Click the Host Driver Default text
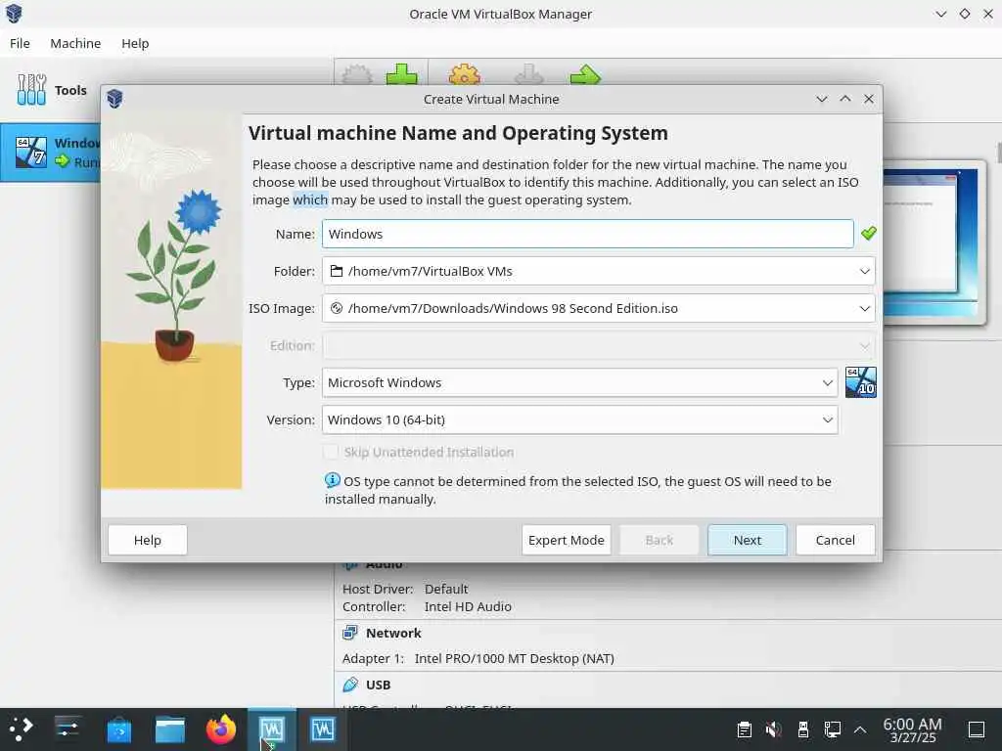Viewport: 1002px width, 751px height. [x=405, y=589]
